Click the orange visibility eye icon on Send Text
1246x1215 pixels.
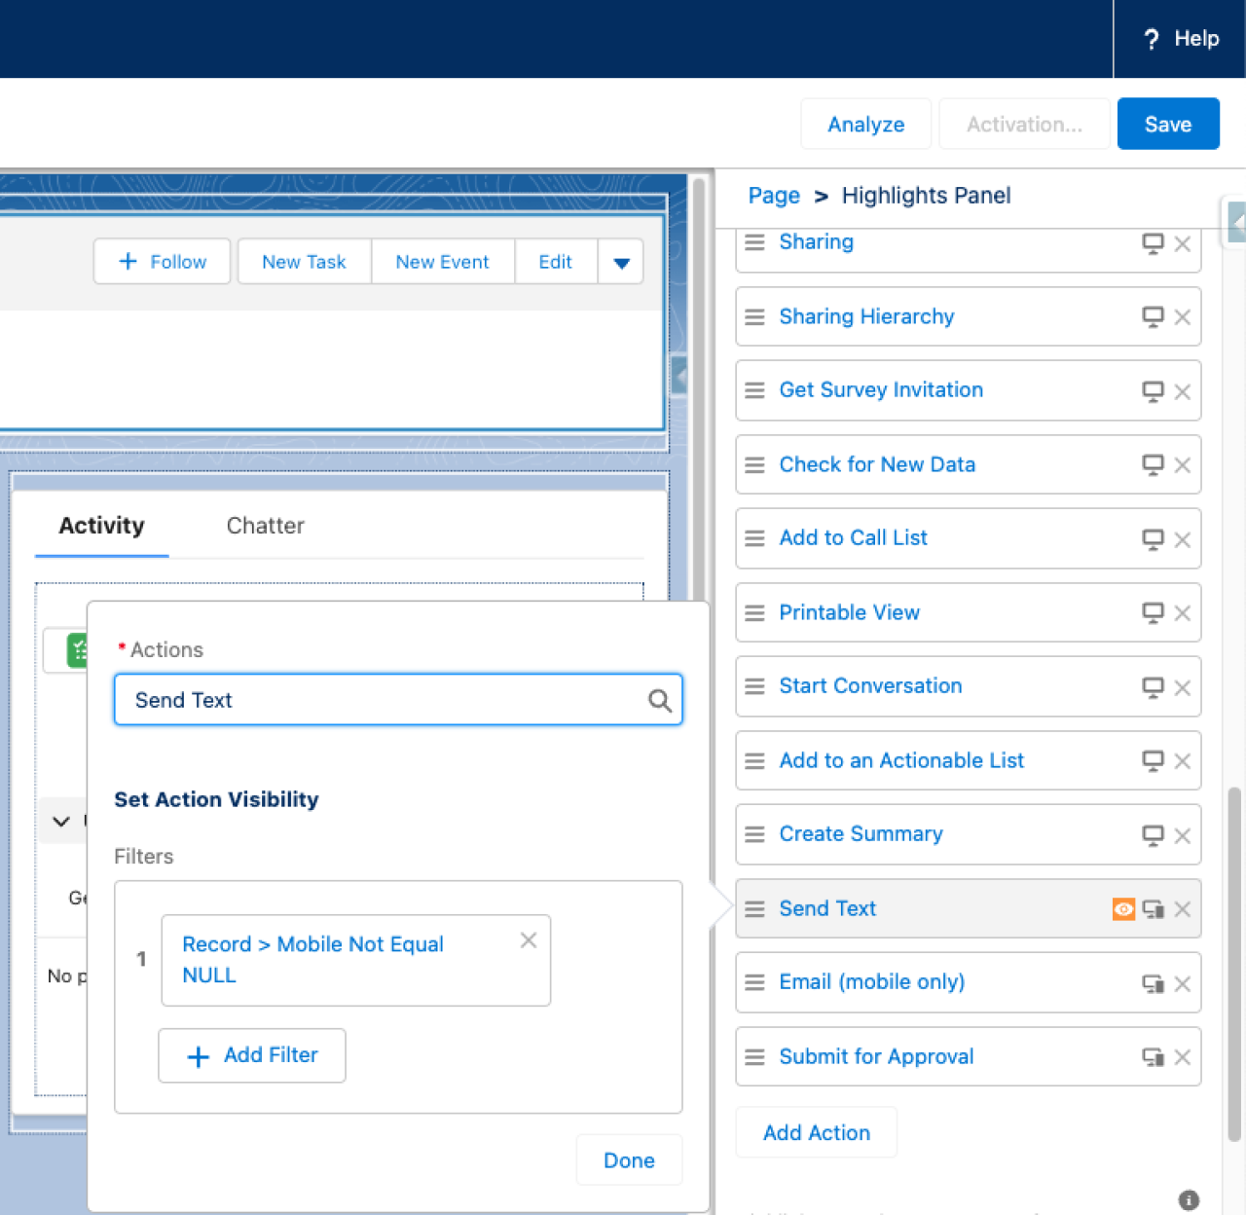coord(1123,909)
